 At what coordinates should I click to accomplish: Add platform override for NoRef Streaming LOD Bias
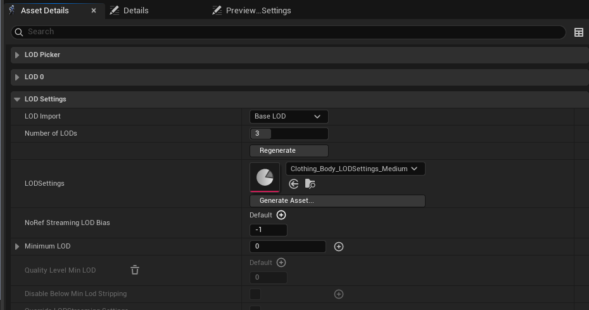pyautogui.click(x=281, y=215)
